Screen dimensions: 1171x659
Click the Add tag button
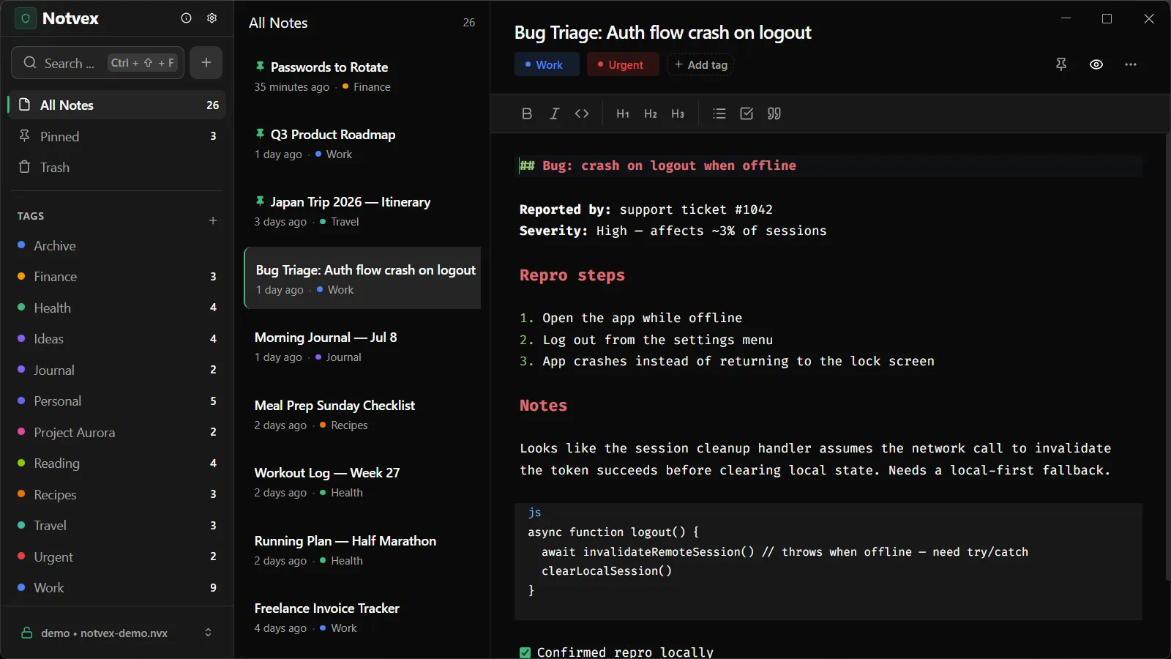click(x=700, y=64)
